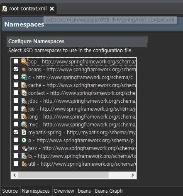Click the c namespace green icon
The image size is (183, 196).
(x=24, y=77)
